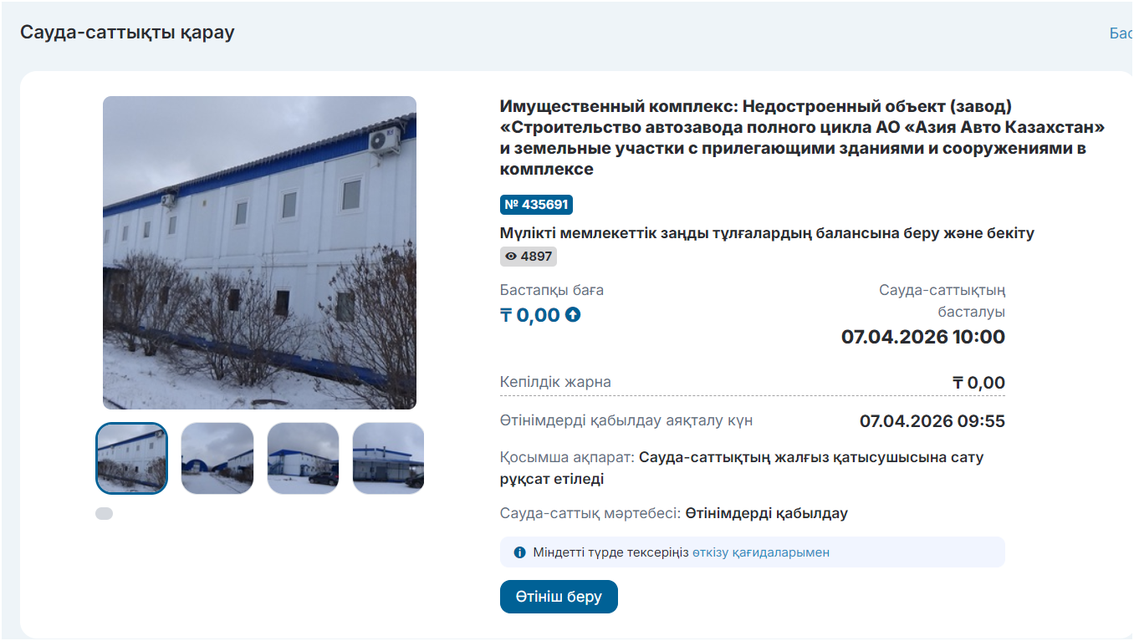1134x641 pixels.
Task: Click the info icon in notice bar
Action: pos(519,552)
